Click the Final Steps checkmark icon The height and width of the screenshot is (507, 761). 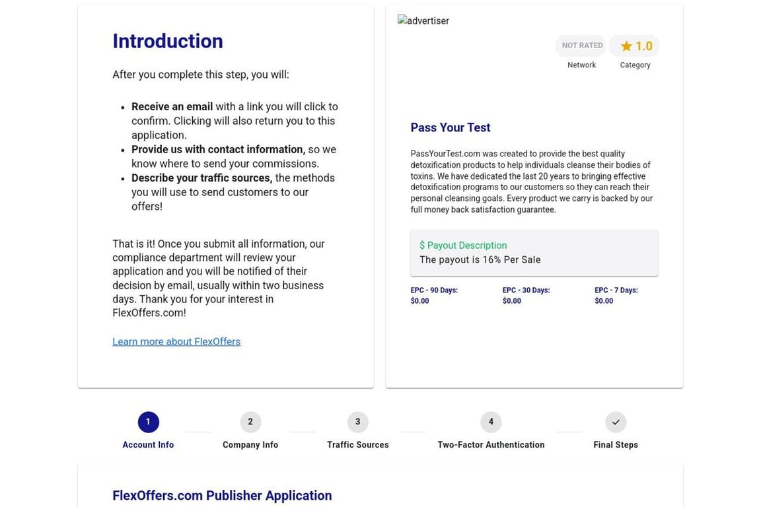tap(616, 422)
